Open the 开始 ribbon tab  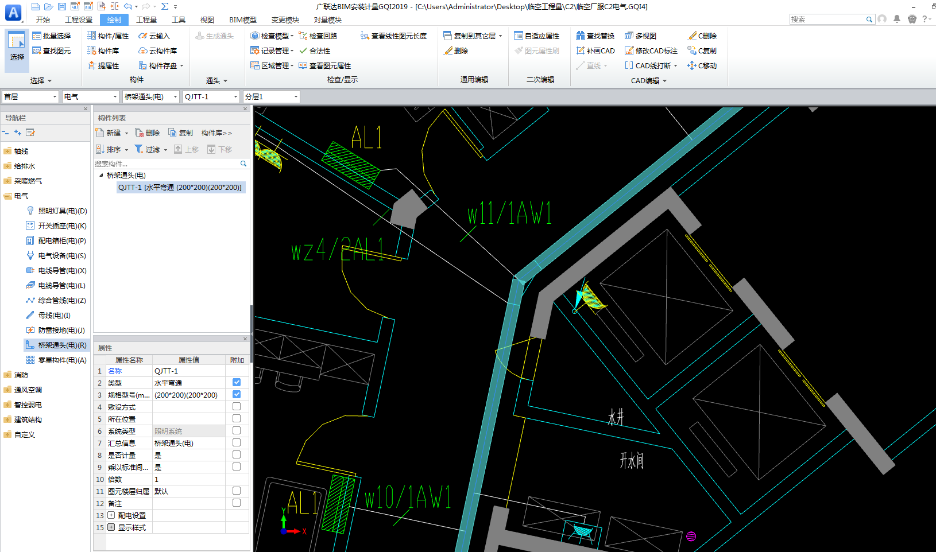43,20
